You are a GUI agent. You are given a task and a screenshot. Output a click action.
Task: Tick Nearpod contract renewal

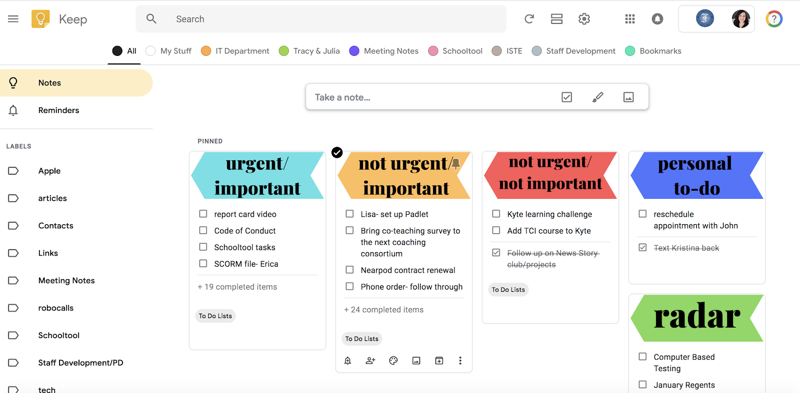click(x=349, y=270)
